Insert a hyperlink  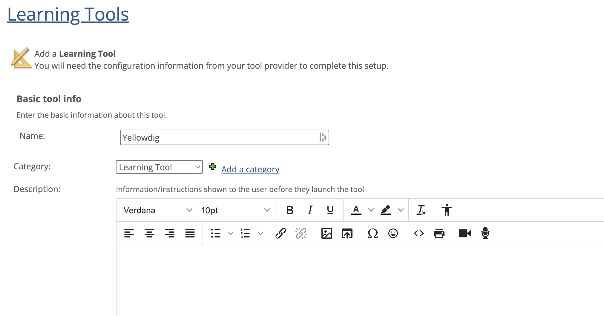[281, 233]
